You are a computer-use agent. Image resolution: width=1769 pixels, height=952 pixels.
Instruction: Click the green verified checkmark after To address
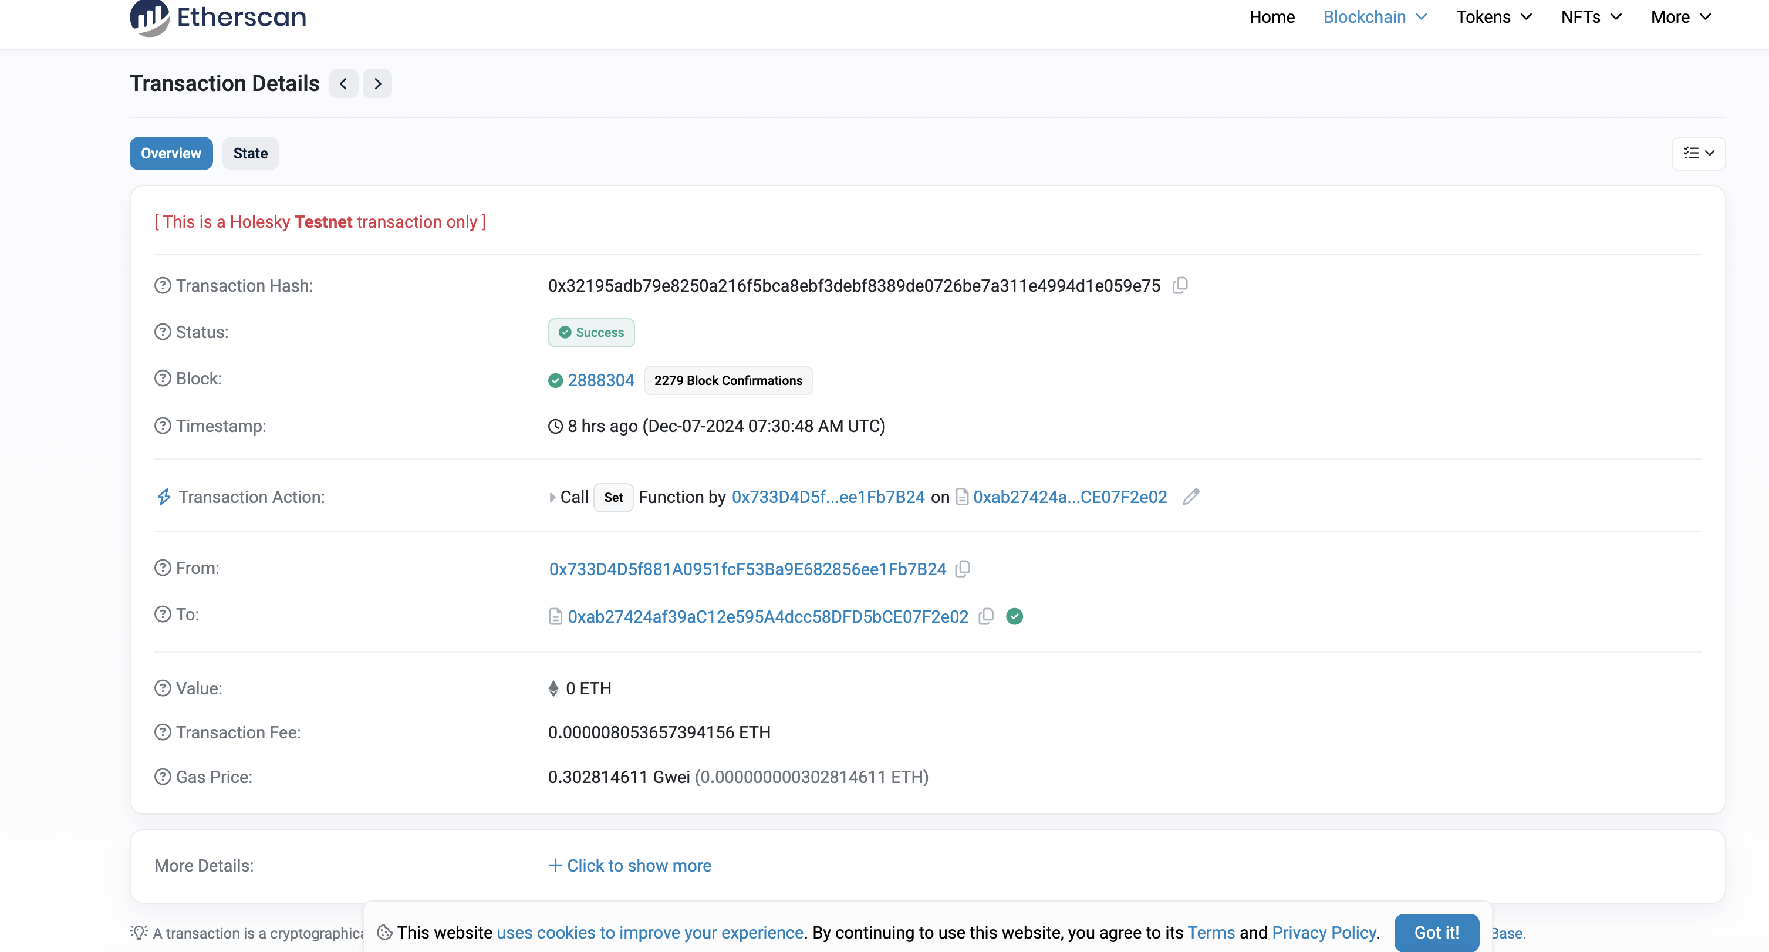pyautogui.click(x=1014, y=616)
